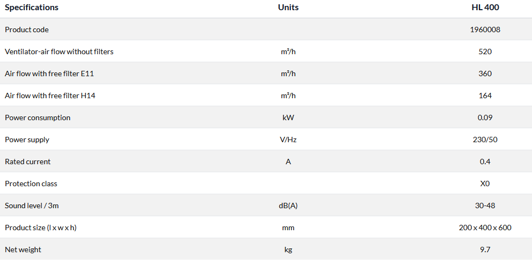Click the HL 400 column header
The image size is (532, 264).
[x=485, y=8]
